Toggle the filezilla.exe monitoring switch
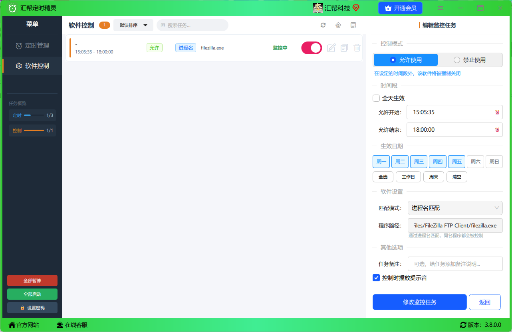 (x=312, y=48)
